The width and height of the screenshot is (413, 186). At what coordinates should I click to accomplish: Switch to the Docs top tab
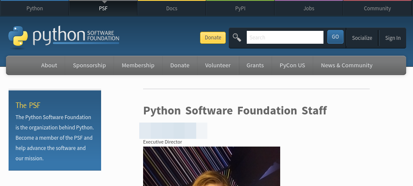171,8
